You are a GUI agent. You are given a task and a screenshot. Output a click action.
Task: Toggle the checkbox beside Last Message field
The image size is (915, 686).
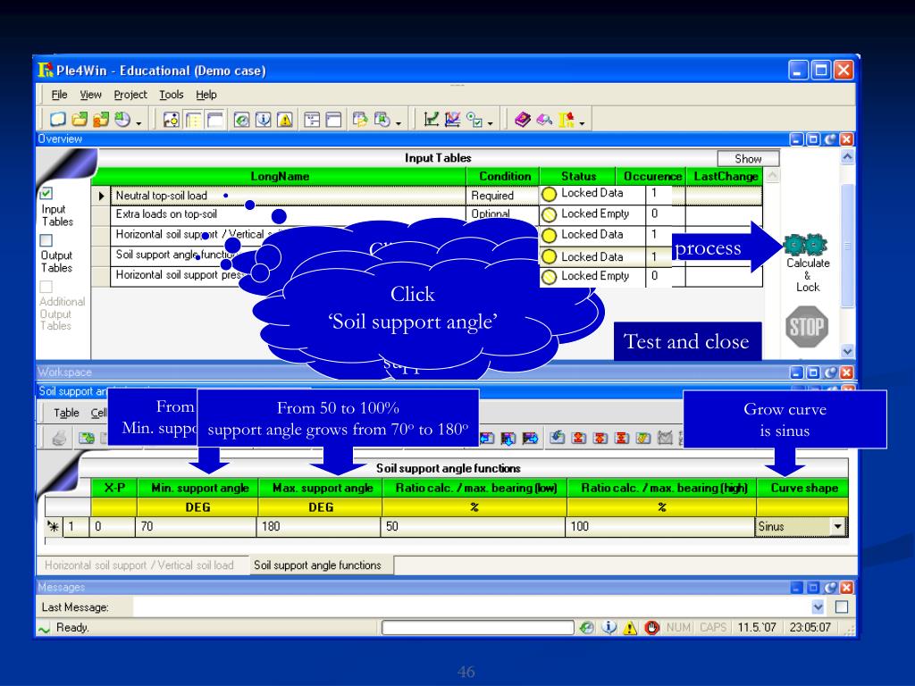click(842, 607)
